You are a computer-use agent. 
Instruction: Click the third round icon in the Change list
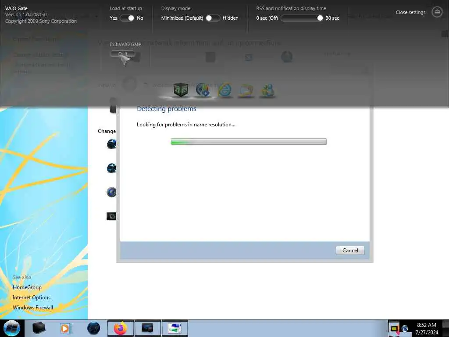pyautogui.click(x=111, y=192)
